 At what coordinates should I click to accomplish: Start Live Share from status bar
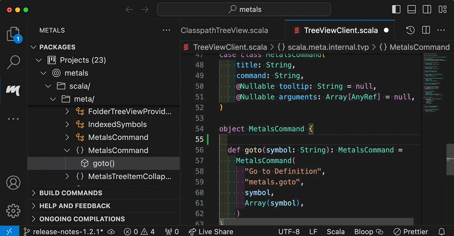(x=211, y=231)
